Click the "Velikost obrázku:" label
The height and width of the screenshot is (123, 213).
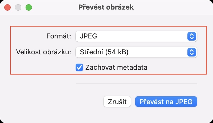point(44,52)
